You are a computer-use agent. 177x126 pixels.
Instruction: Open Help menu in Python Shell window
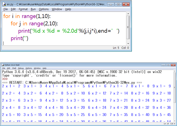pyautogui.click(x=44, y=68)
